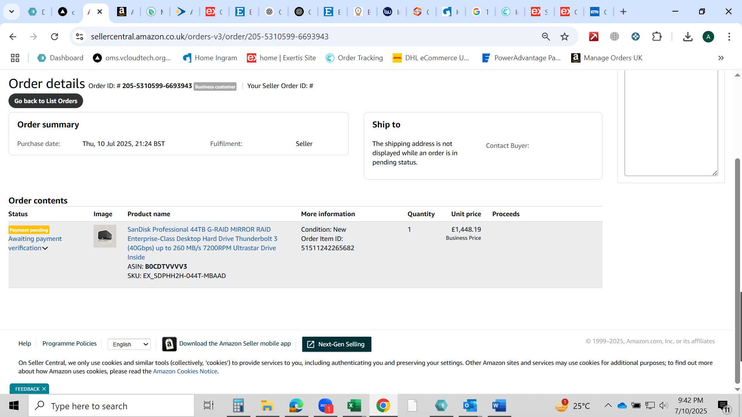Expand Awaiting payment verification status
The height and width of the screenshot is (417, 742).
click(x=35, y=243)
